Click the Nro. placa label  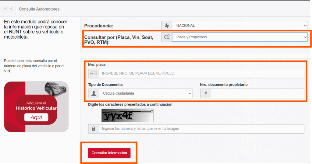click(97, 65)
